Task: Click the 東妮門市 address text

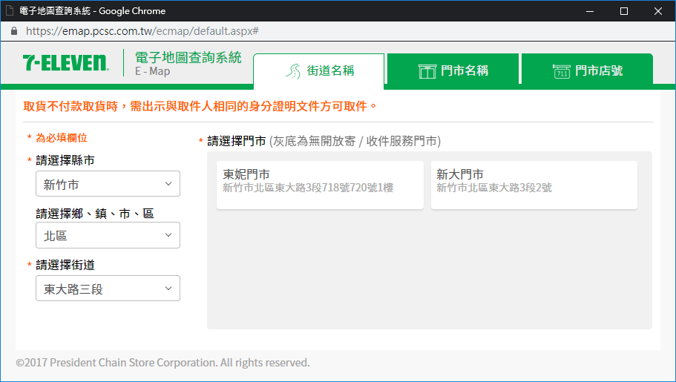Action: tap(308, 188)
